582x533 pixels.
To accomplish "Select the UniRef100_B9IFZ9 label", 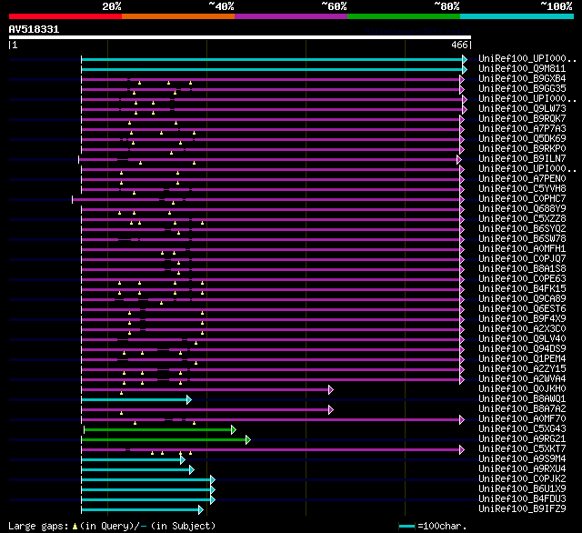I will click(522, 509).
